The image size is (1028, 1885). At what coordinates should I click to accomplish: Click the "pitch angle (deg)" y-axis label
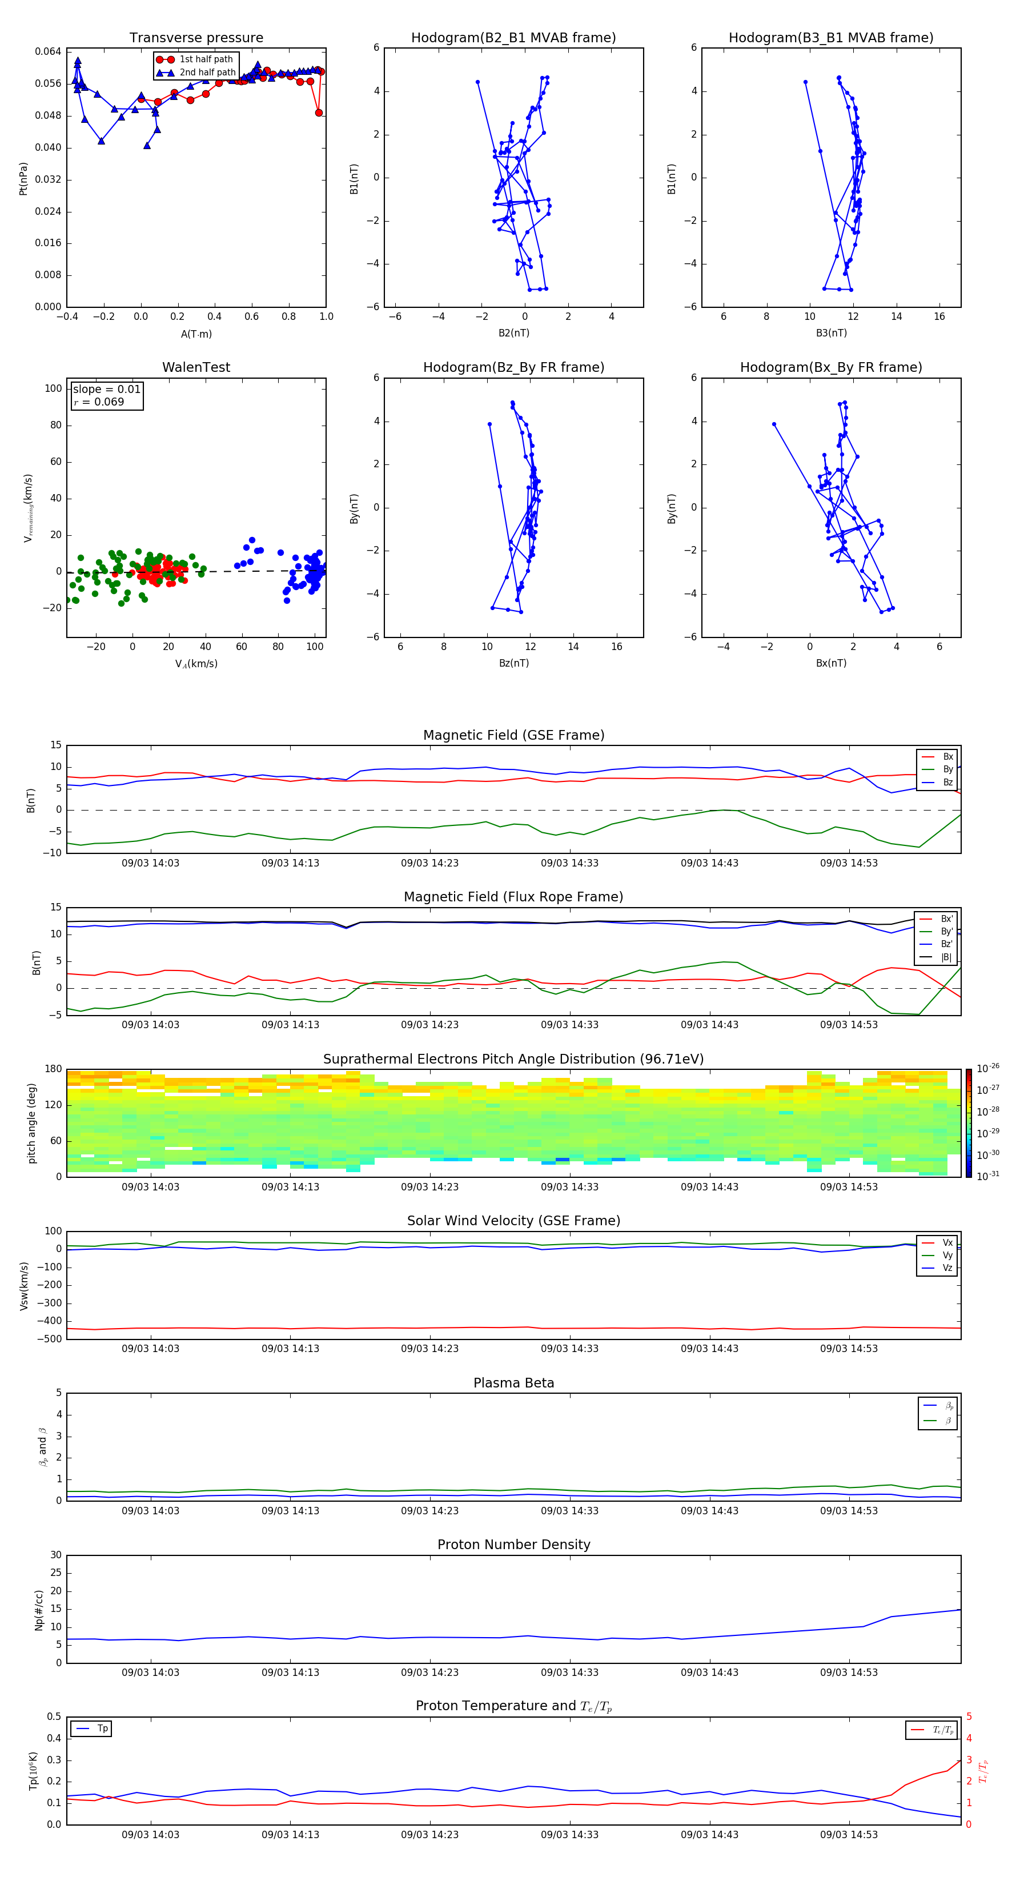click(x=31, y=1123)
